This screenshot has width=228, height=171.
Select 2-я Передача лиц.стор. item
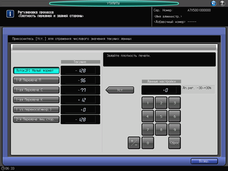click(36, 119)
